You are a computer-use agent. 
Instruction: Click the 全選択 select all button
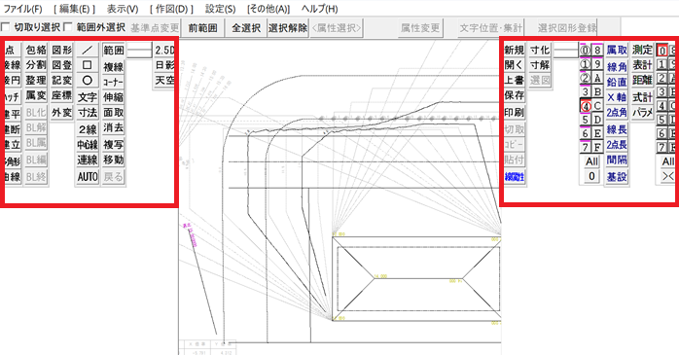(x=246, y=28)
